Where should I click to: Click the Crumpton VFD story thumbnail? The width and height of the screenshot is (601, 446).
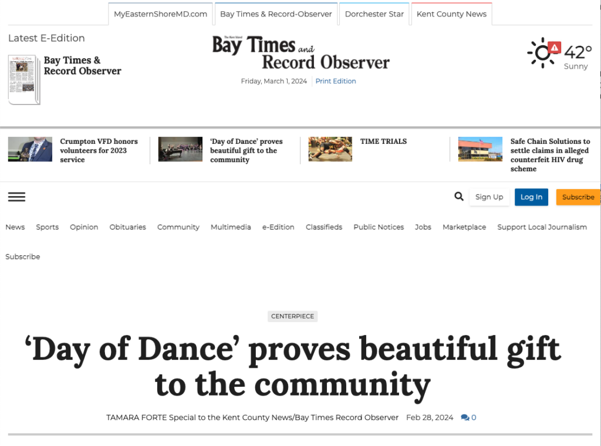[x=31, y=149]
